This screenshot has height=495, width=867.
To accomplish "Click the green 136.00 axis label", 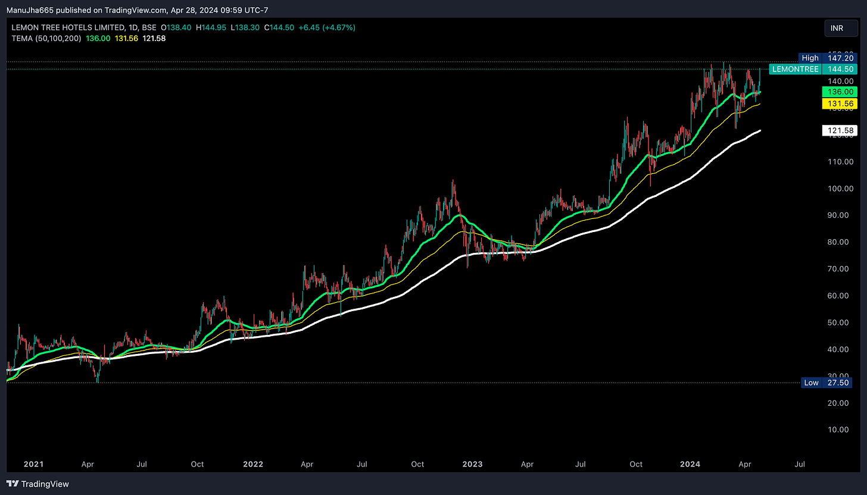I will [838, 92].
